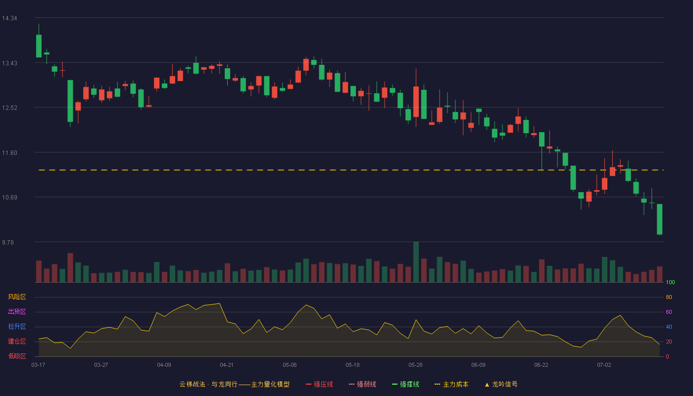Click the 风险区 zone label

(x=17, y=297)
